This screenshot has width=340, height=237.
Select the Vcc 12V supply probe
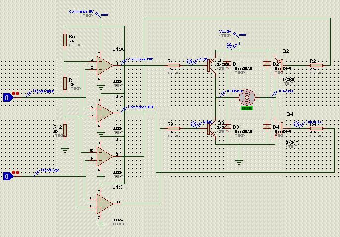[236, 35]
